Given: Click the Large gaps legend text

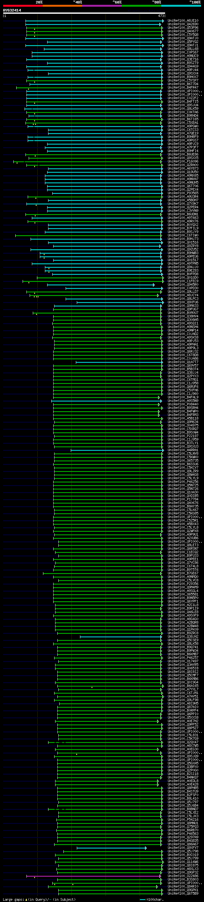Looking at the screenshot, I should pos(39,899).
